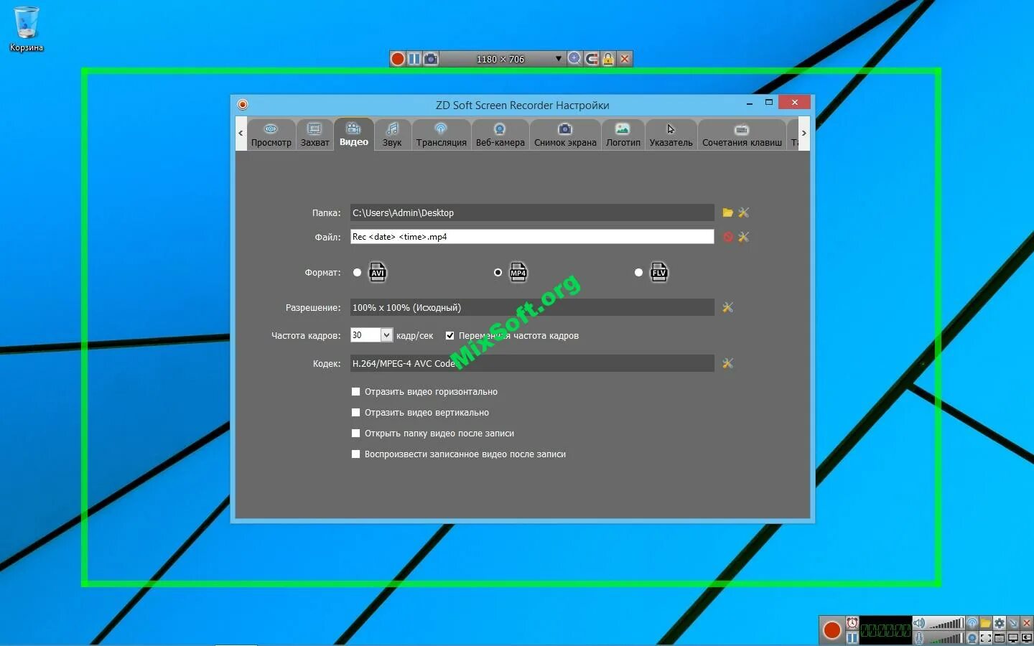The width and height of the screenshot is (1034, 646).
Task: Adjust the microphone volume level bar
Action: point(946,638)
